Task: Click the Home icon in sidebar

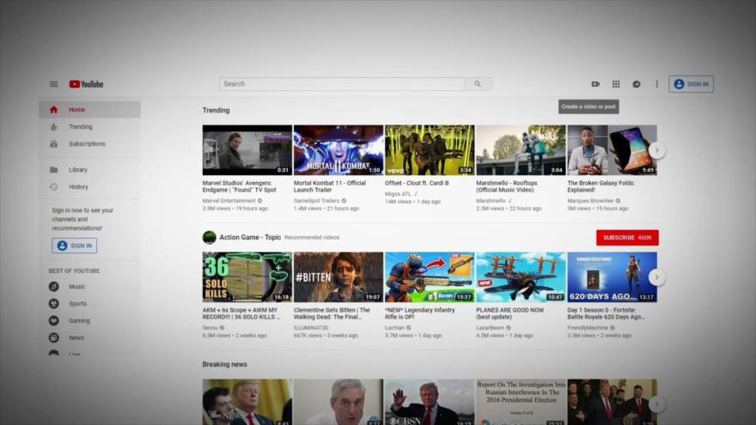Action: pyautogui.click(x=53, y=110)
